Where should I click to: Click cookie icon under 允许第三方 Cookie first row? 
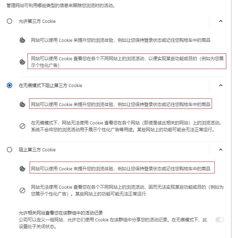(22, 40)
